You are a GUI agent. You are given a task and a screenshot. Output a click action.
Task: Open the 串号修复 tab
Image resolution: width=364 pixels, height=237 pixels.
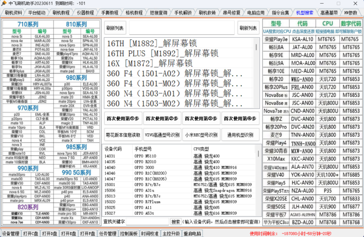pyautogui.click(x=232, y=13)
